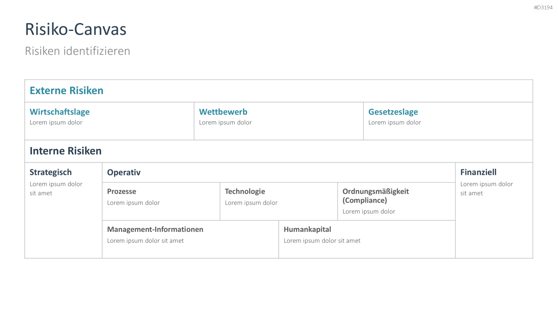Click the Gesetzeslage heading

coord(393,112)
